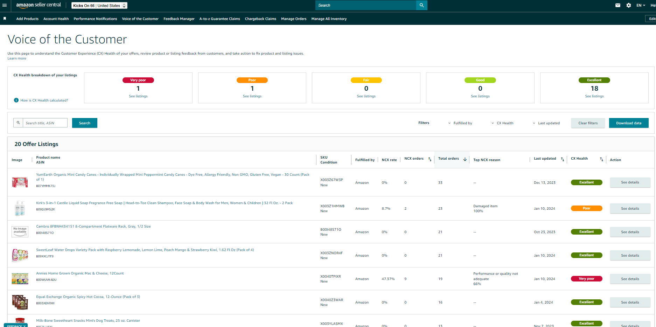Click the magnifier search button in header

tap(421, 5)
